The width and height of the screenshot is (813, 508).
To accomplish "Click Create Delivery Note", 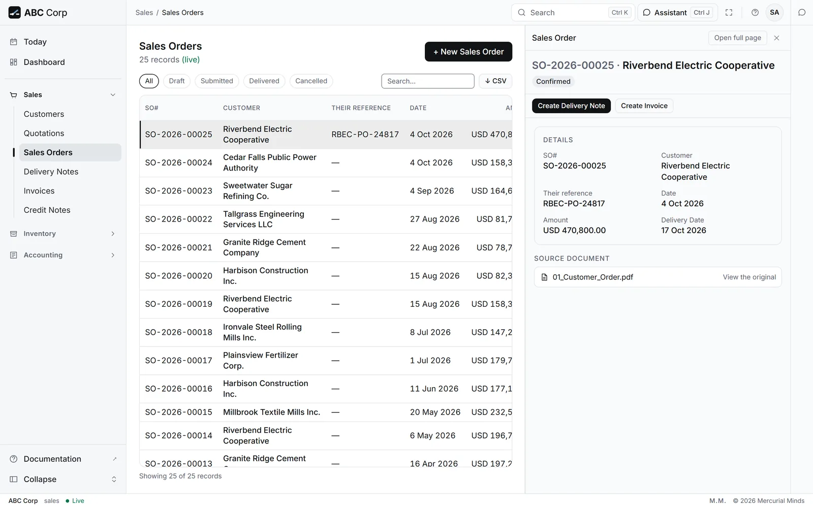I will 571,106.
